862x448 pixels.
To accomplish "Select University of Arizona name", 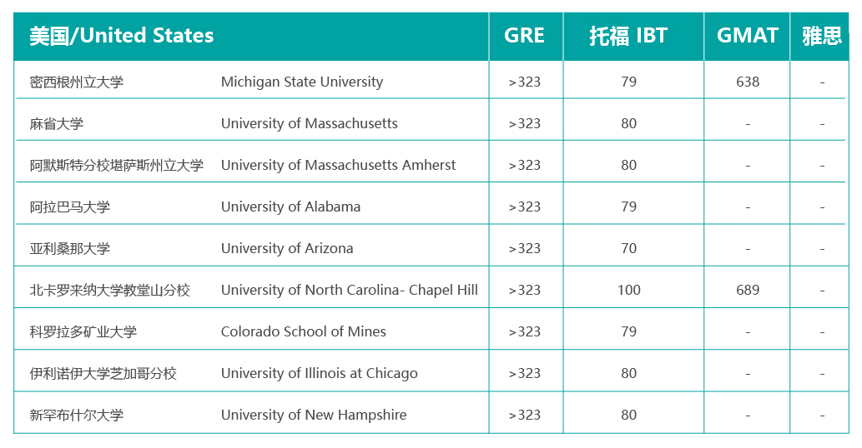I will click(x=287, y=248).
